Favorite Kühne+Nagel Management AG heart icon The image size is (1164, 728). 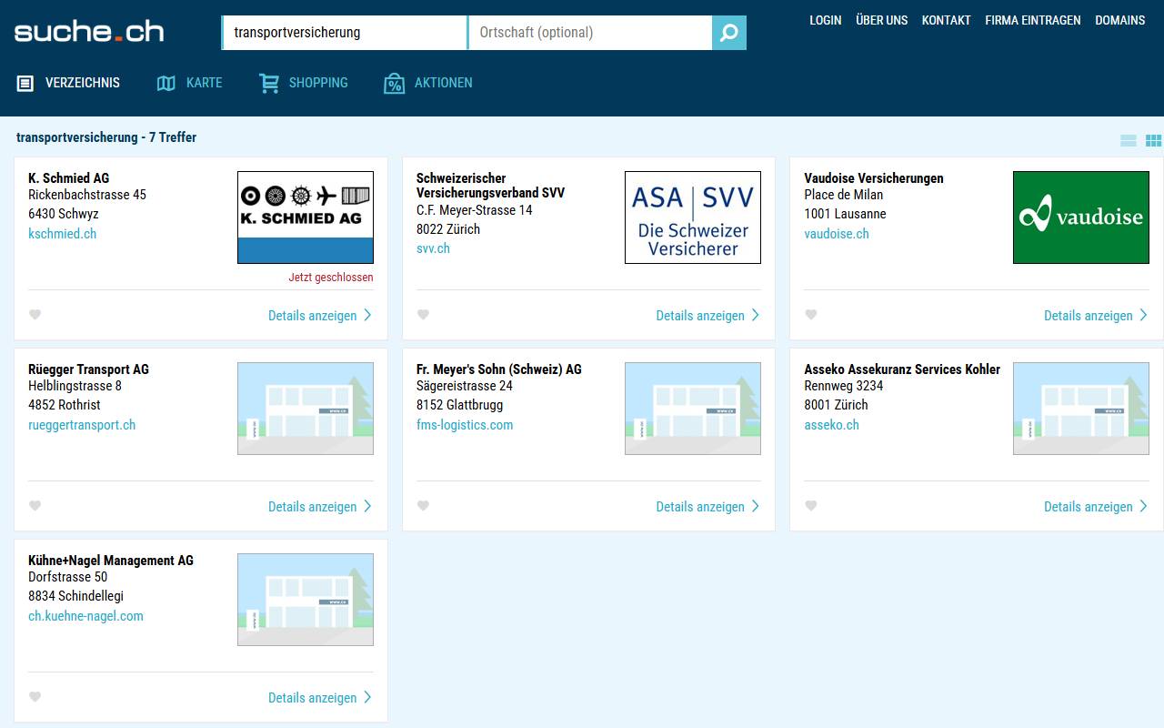coord(35,697)
